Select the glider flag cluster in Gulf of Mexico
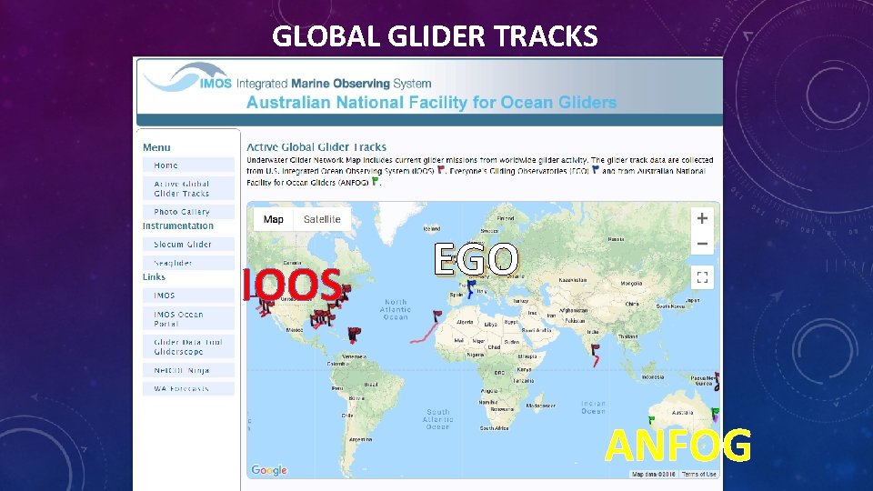The image size is (873, 491). pos(323,318)
